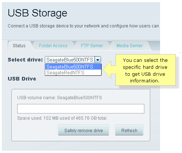Open the Status tab

[x=19, y=46]
